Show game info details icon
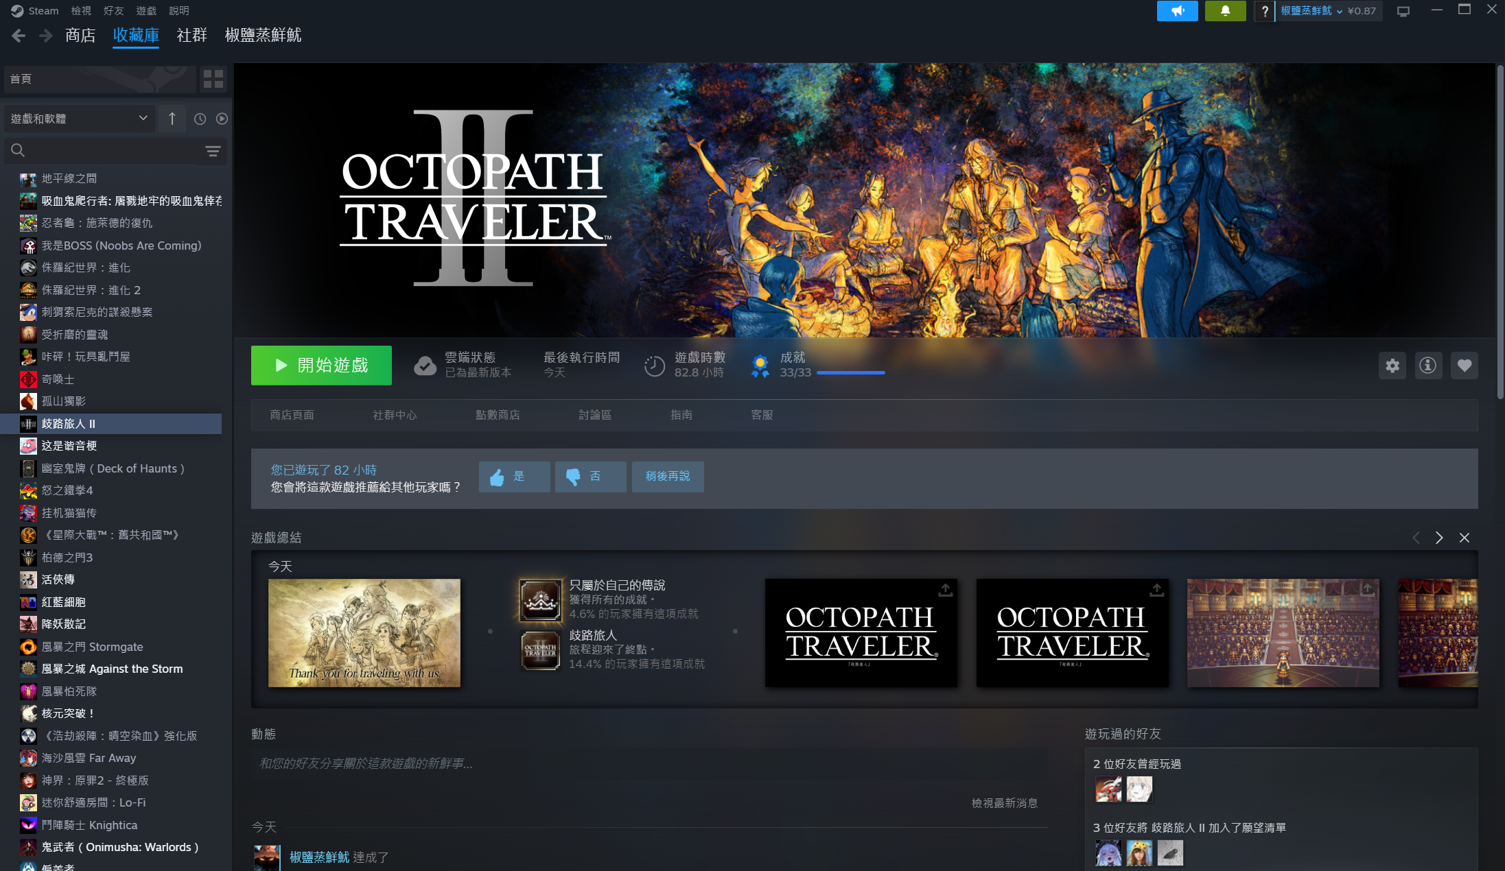This screenshot has width=1505, height=871. click(x=1428, y=366)
